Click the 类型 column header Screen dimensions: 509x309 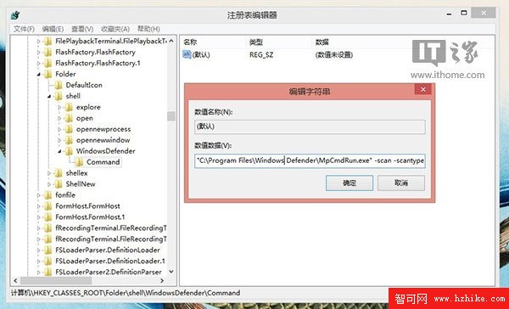[256, 42]
